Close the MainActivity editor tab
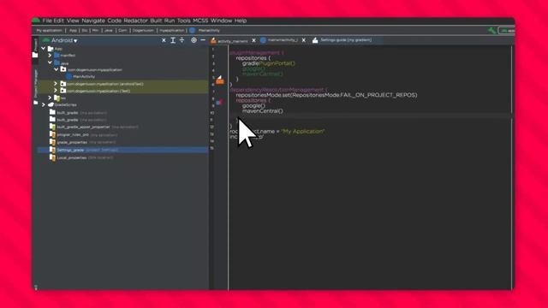The height and width of the screenshot is (308, 548). pos(304,40)
